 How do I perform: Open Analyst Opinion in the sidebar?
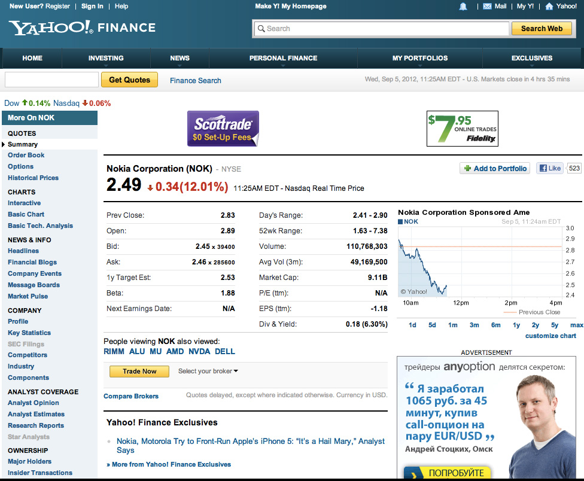[33, 403]
